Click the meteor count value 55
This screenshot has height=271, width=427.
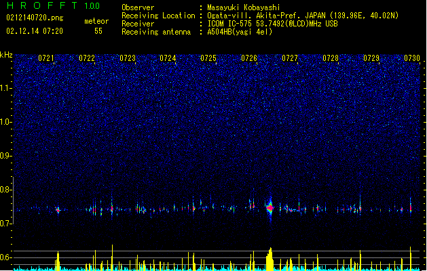[x=98, y=31]
